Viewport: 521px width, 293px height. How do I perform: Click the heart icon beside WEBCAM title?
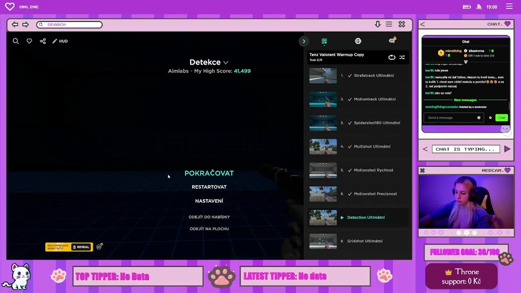click(x=507, y=170)
